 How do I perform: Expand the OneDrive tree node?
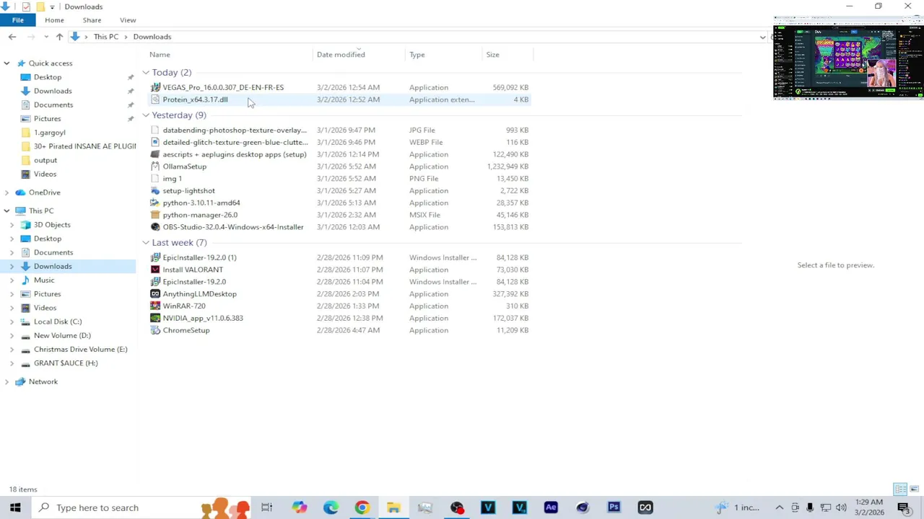pos(6,192)
